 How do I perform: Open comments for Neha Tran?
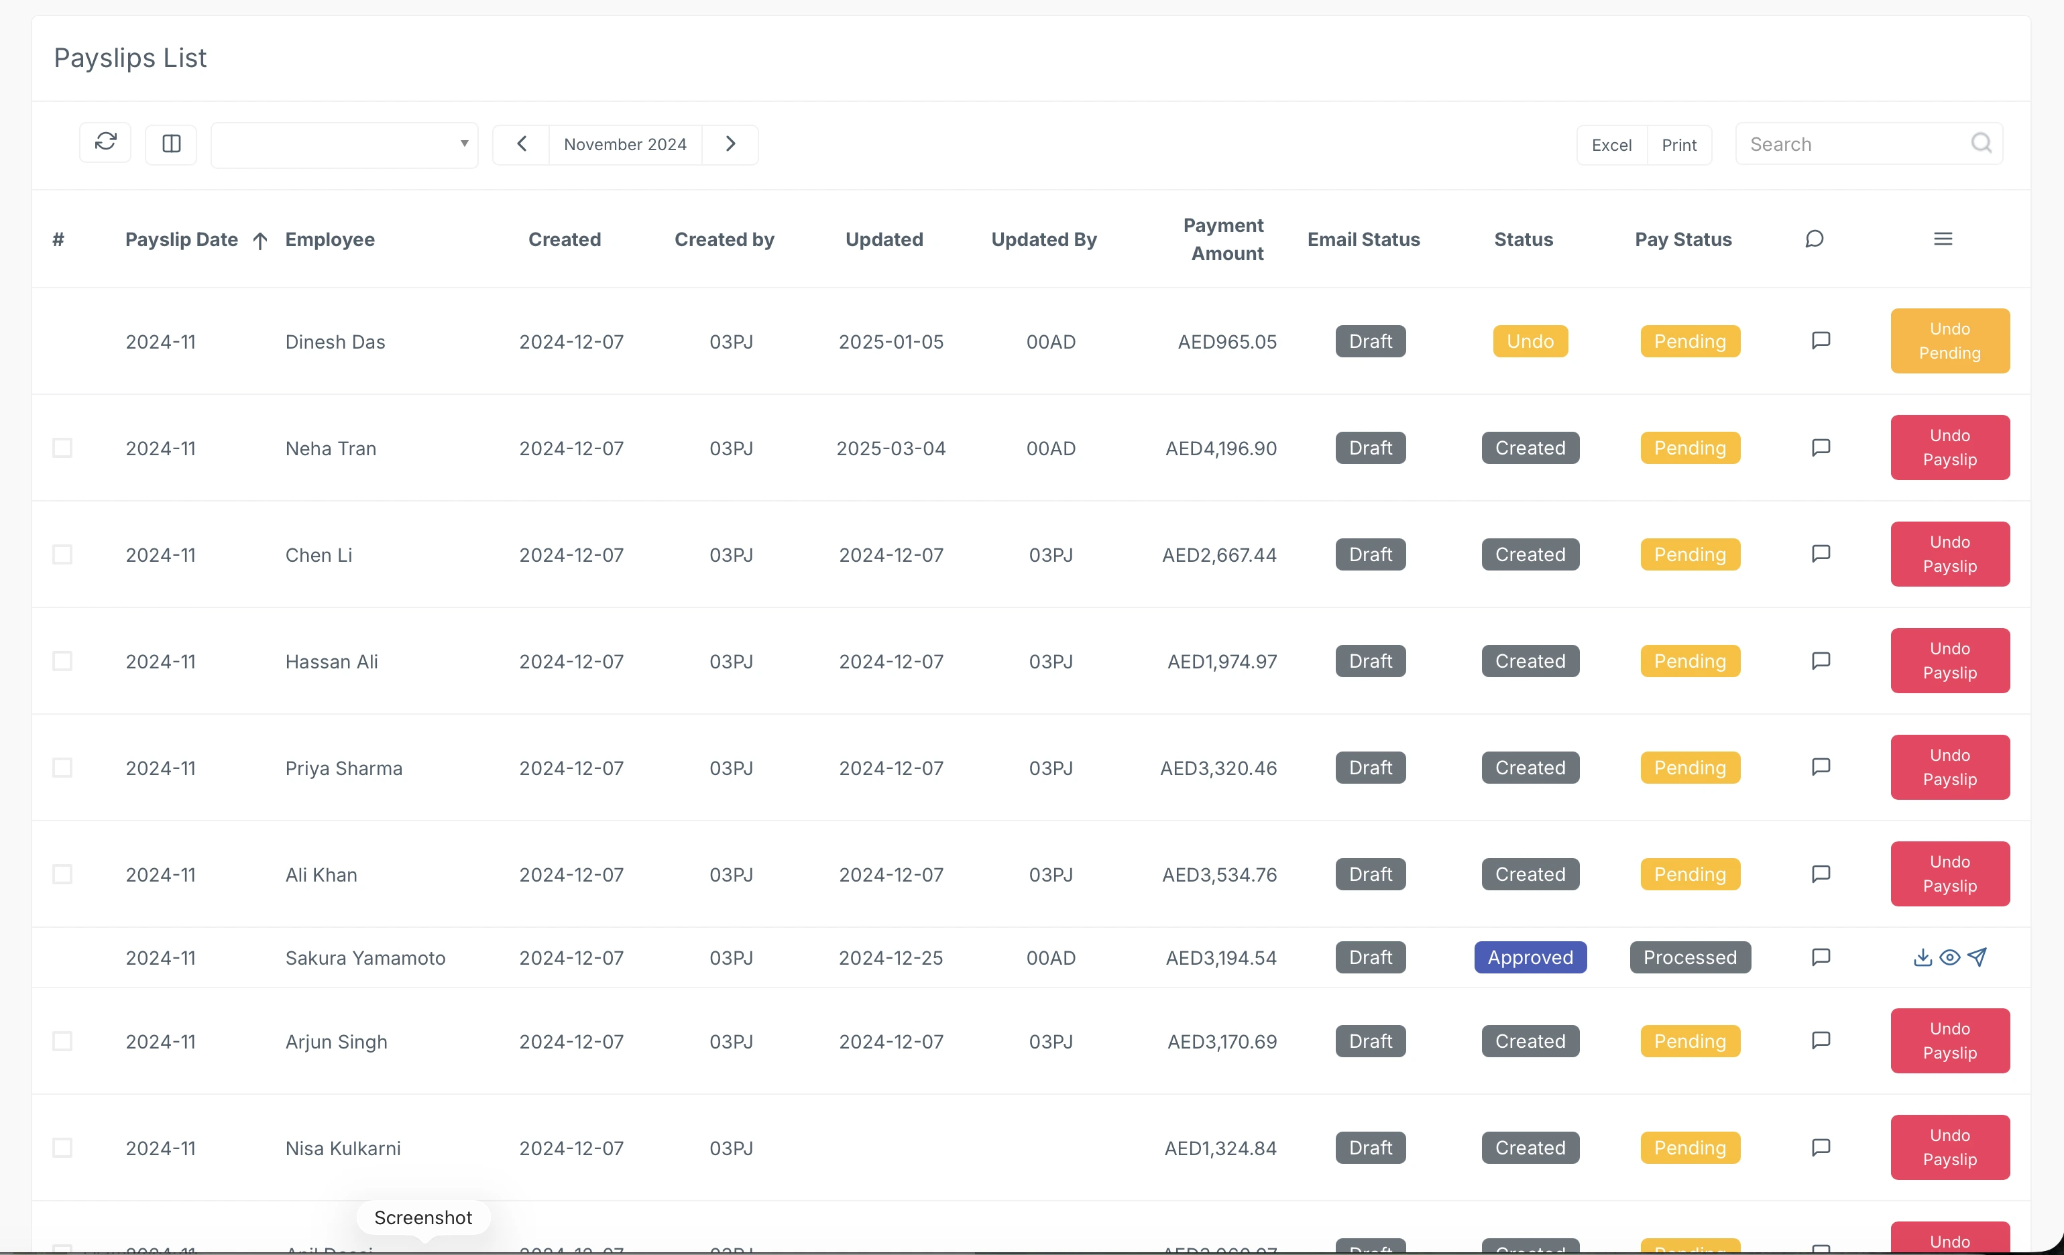pos(1820,448)
